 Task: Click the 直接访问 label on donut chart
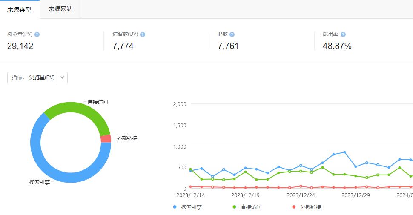click(x=98, y=102)
